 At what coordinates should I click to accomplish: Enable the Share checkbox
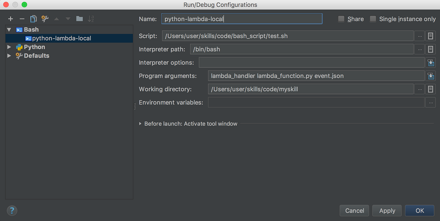point(341,19)
